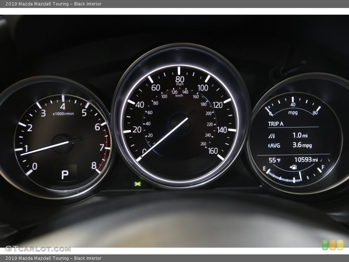Click the x1000r/min tachometer label
The width and height of the screenshot is (349, 262).
pyautogui.click(x=63, y=114)
